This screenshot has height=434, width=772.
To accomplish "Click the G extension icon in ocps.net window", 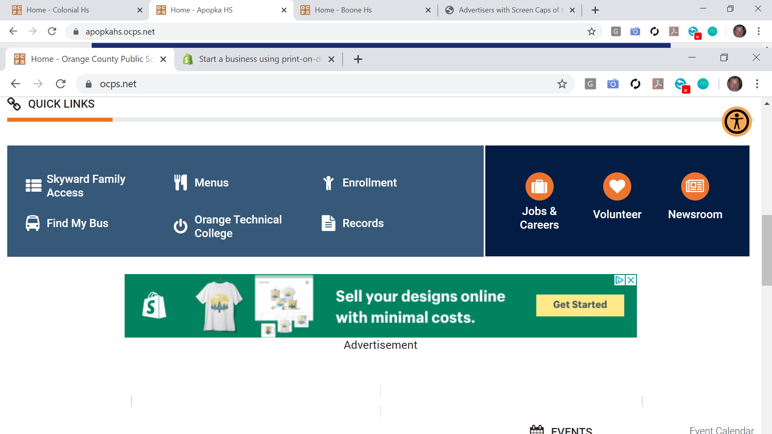I will (x=590, y=84).
